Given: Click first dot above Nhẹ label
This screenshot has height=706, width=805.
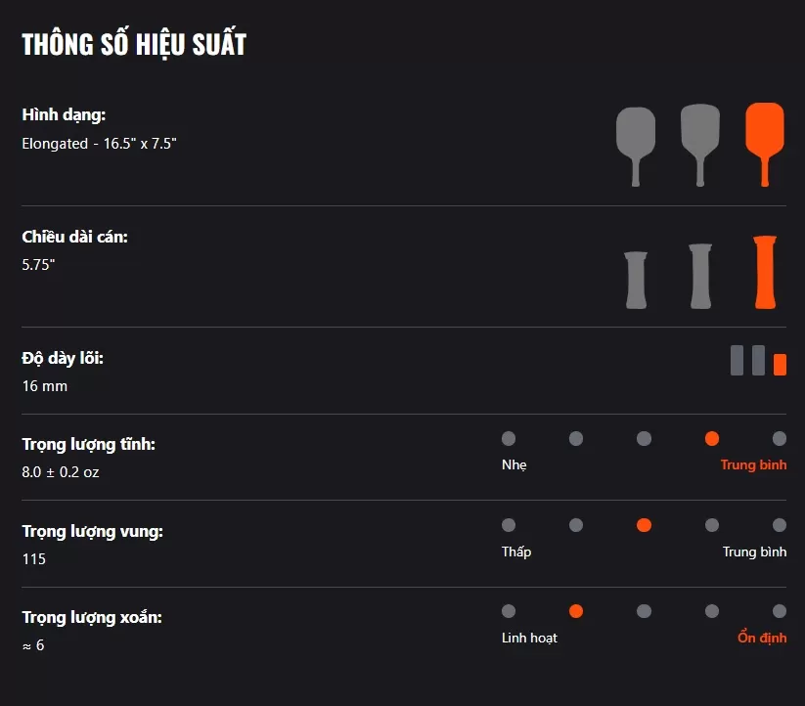Looking at the screenshot, I should click(x=509, y=439).
